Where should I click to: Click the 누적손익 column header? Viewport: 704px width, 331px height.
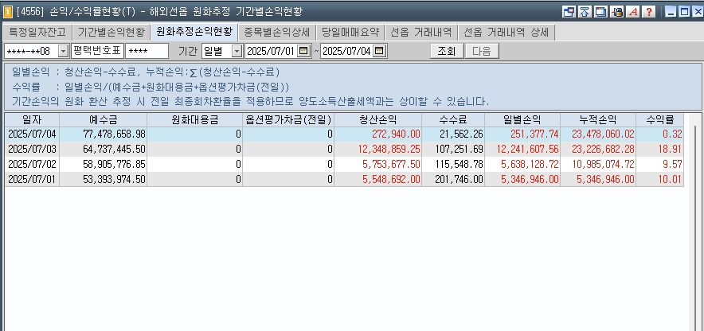[598, 120]
